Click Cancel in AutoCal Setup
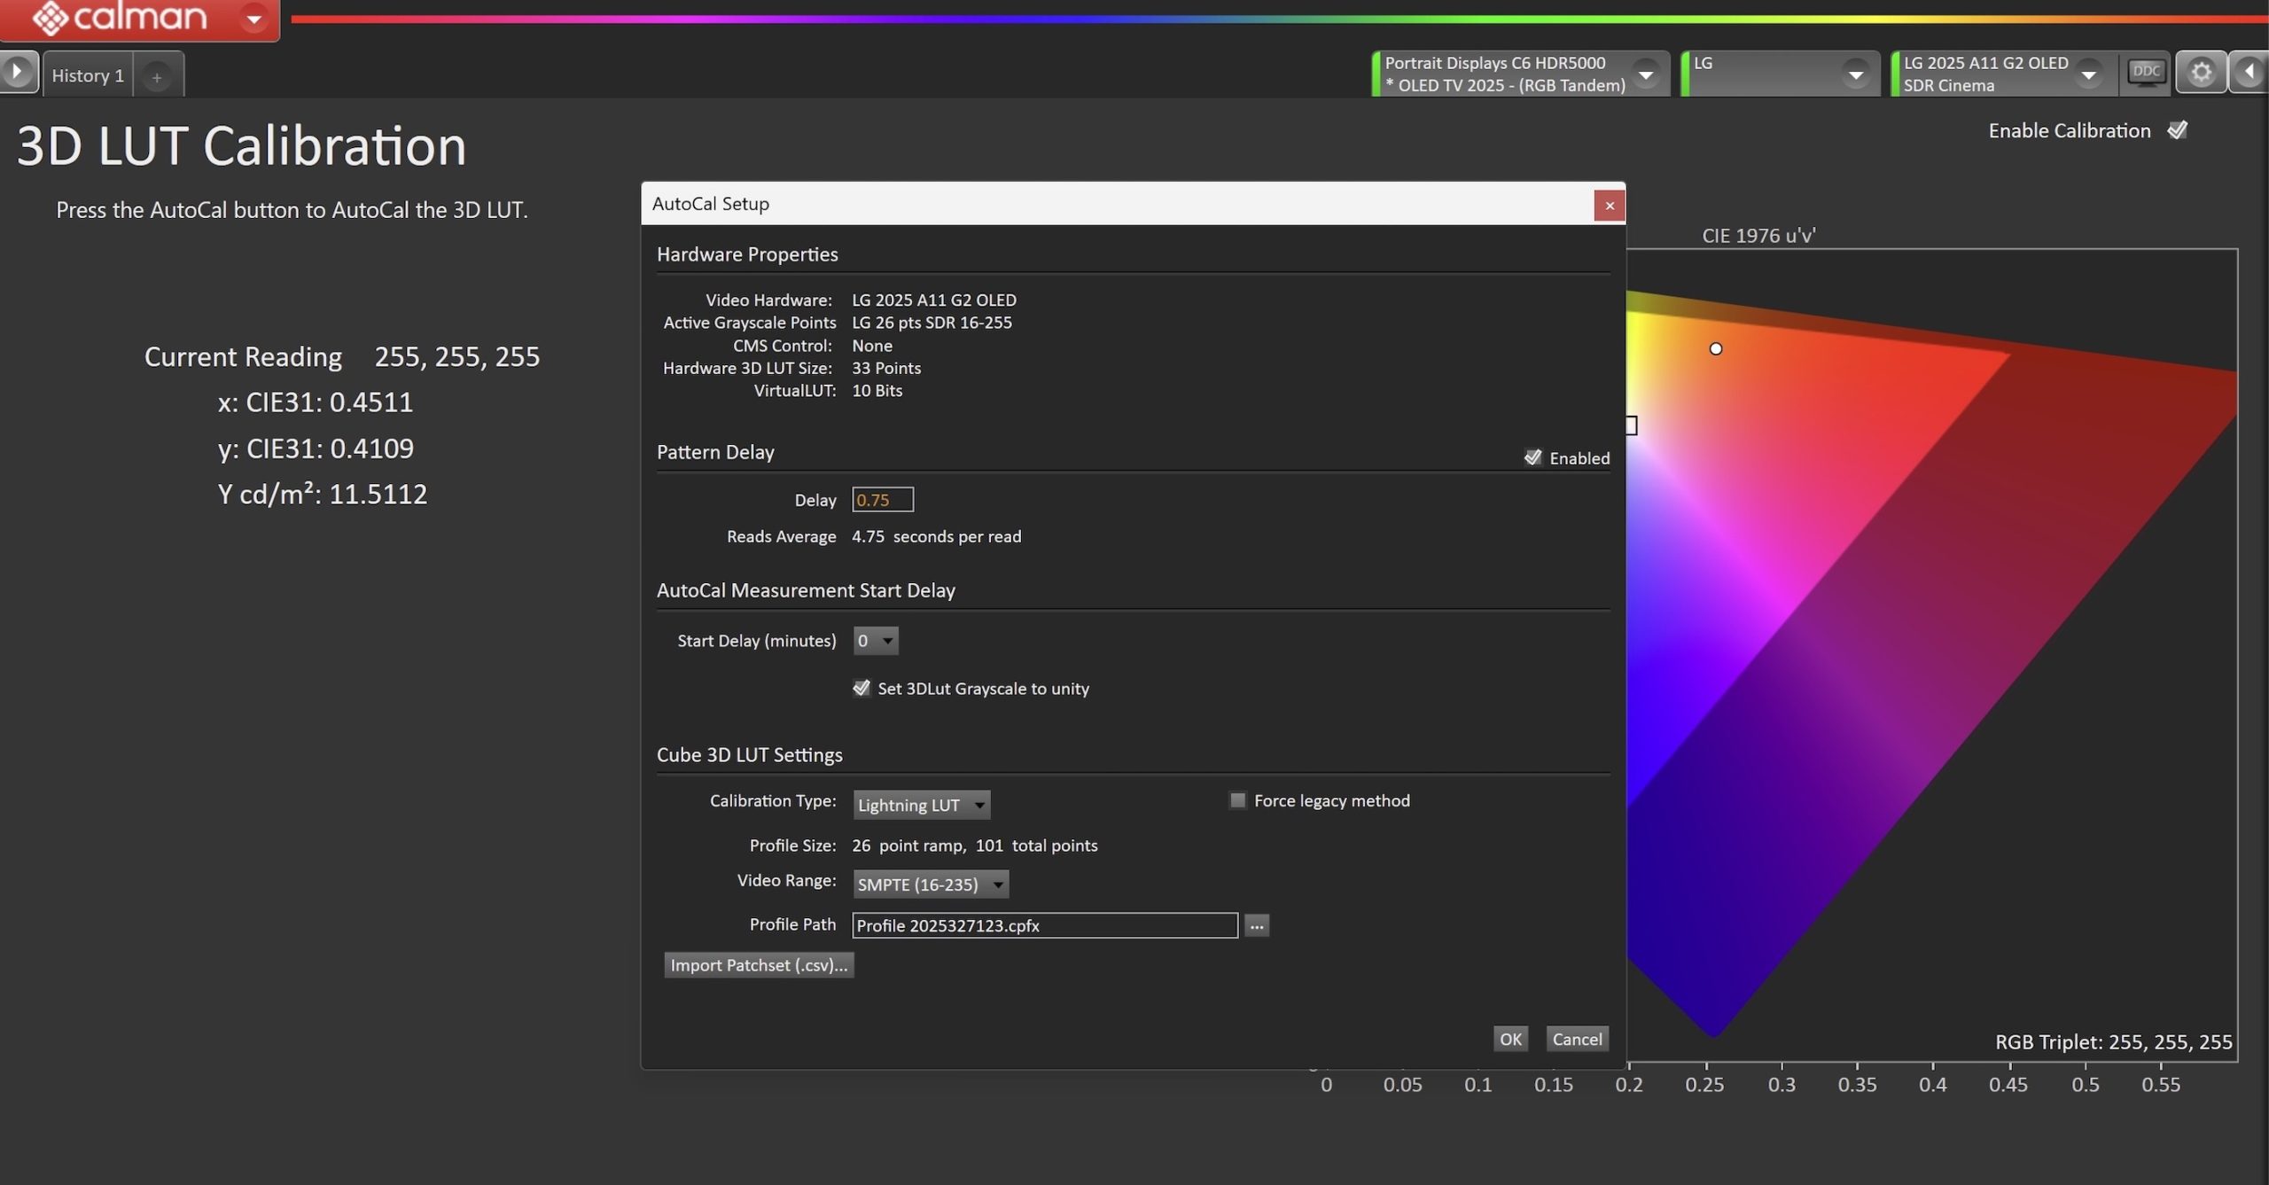The image size is (2269, 1185). click(x=1577, y=1039)
